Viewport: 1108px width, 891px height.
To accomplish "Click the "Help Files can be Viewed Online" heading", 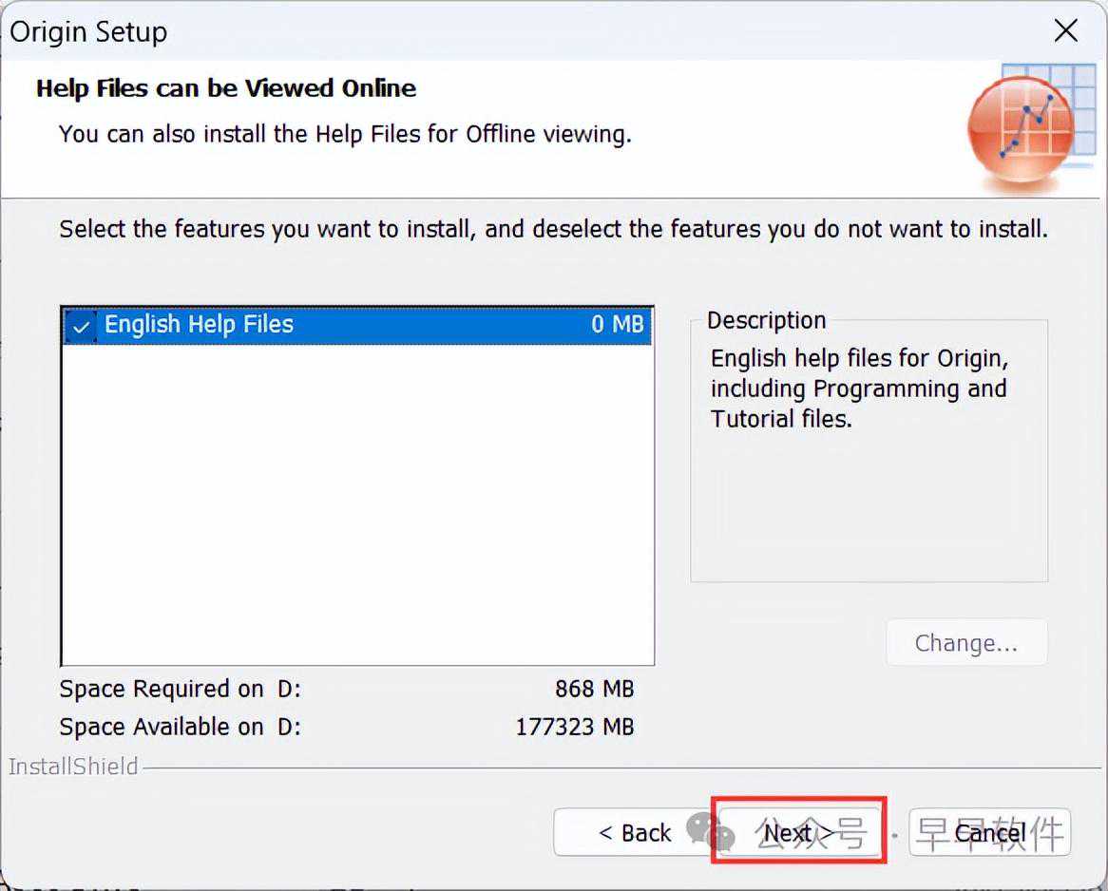I will (x=226, y=88).
